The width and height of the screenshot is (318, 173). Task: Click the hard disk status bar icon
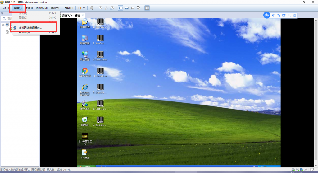coord(293,170)
